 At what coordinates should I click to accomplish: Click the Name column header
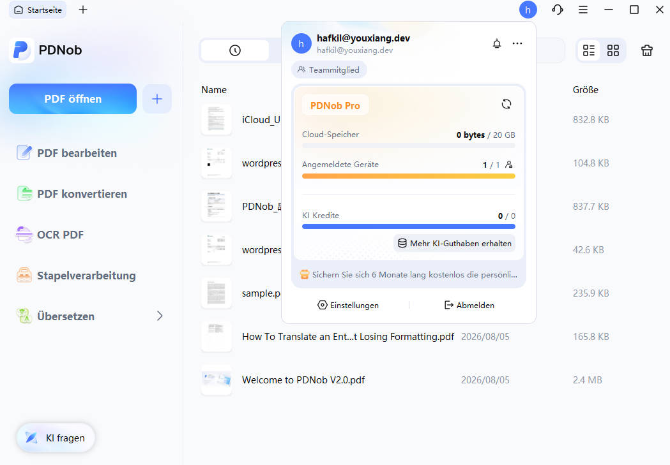click(x=214, y=90)
